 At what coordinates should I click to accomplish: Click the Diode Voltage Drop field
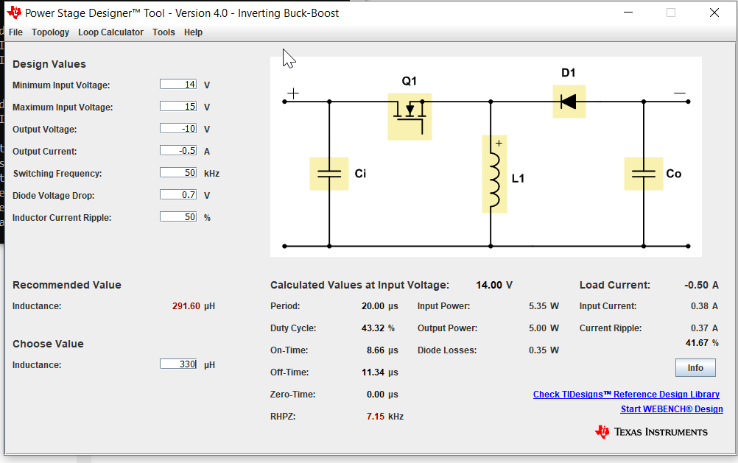[178, 195]
